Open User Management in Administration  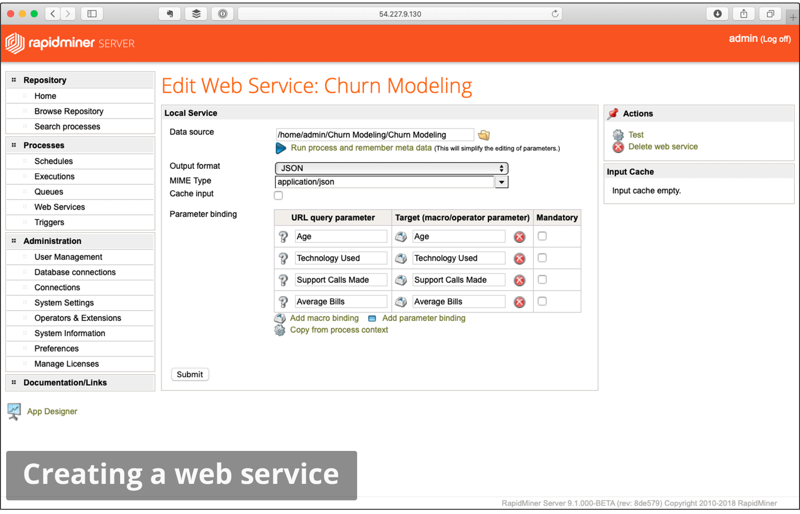[x=68, y=257]
